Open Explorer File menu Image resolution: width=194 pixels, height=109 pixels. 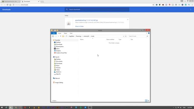click(54, 33)
